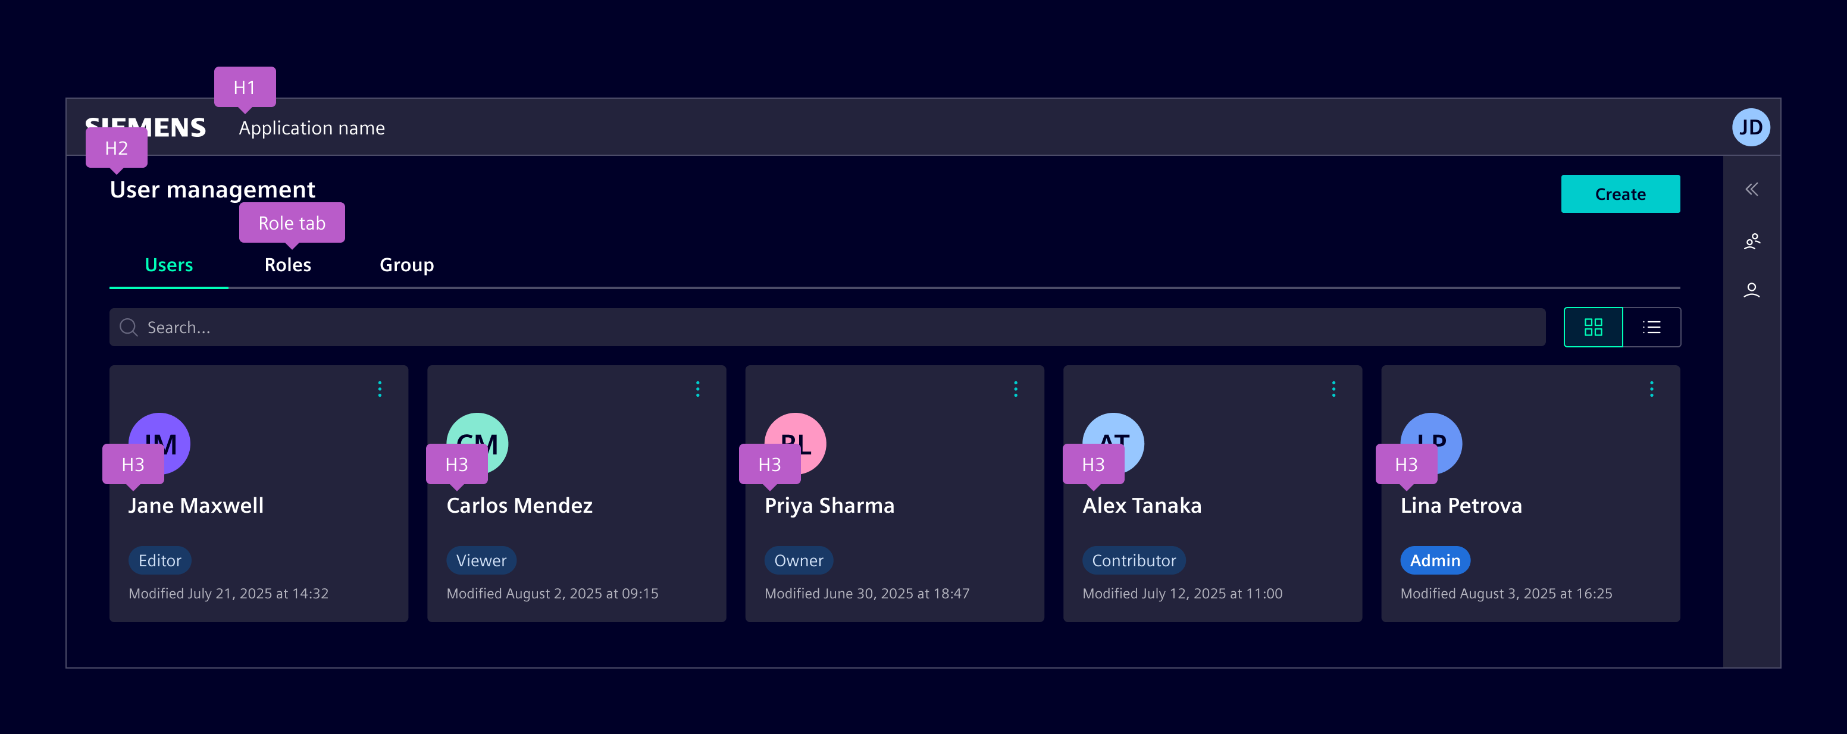
Task: Switch to the Group tab
Action: click(x=406, y=265)
